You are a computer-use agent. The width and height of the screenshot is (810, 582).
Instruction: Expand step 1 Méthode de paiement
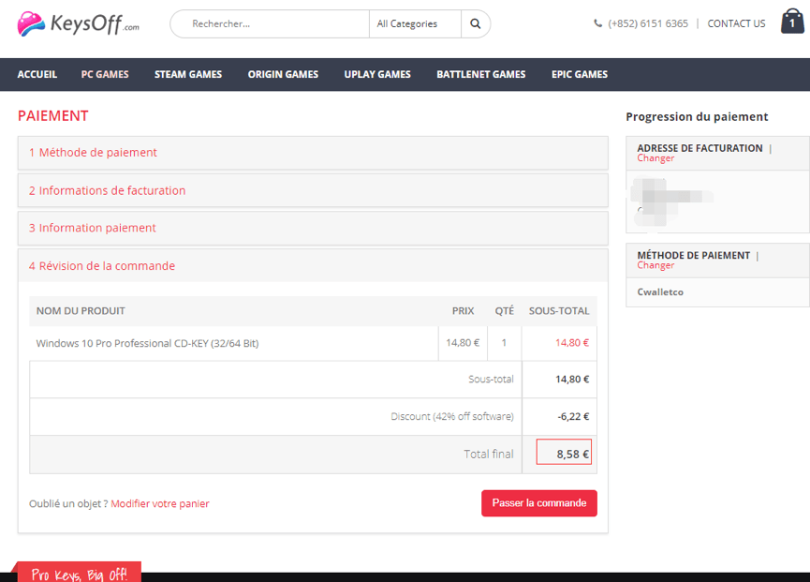click(93, 153)
